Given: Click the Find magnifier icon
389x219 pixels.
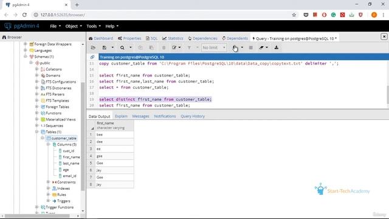Looking at the screenshot, I should click(x=122, y=47).
